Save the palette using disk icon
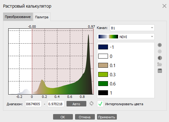The height and width of the screenshot is (122, 169). click(160, 71)
